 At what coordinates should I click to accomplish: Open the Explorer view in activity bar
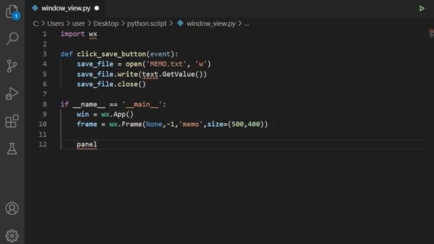[x=12, y=12]
